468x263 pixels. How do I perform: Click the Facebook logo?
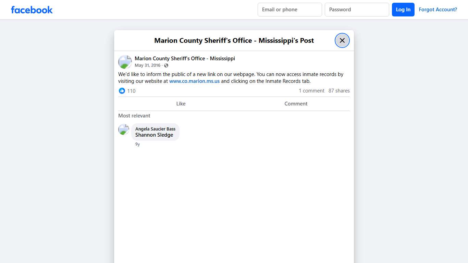[x=32, y=10]
